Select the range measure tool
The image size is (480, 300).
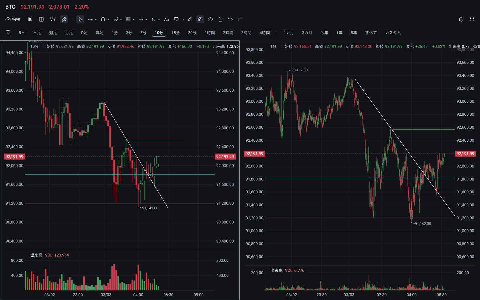point(141,19)
